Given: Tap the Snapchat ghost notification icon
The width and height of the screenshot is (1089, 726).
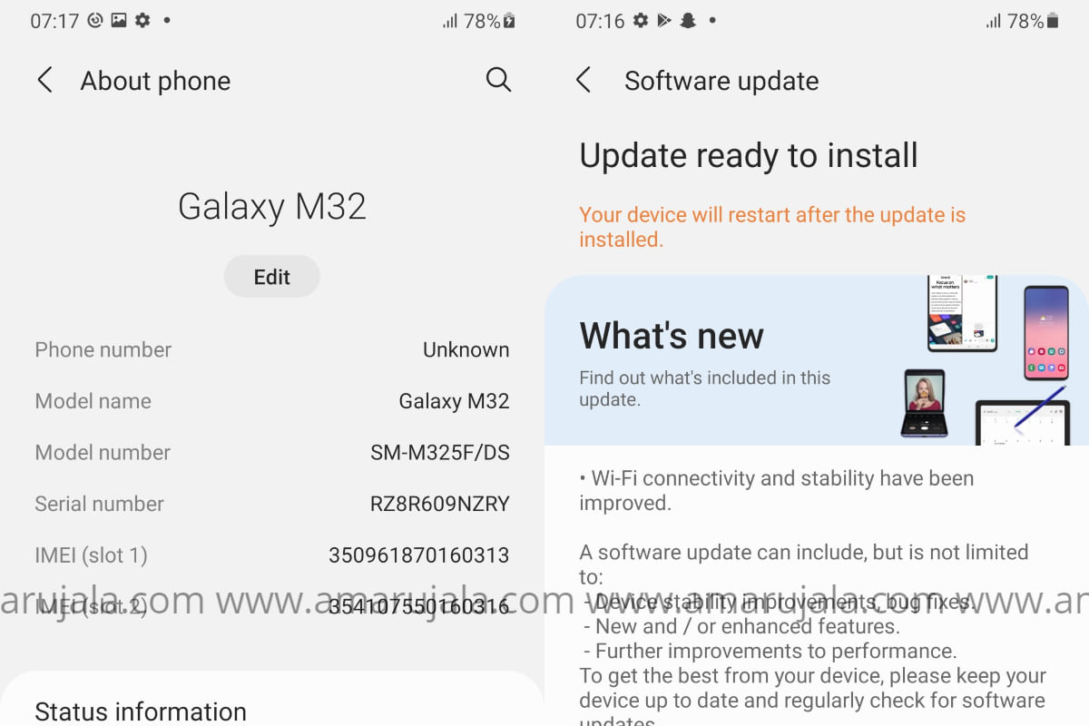Looking at the screenshot, I should (x=688, y=21).
